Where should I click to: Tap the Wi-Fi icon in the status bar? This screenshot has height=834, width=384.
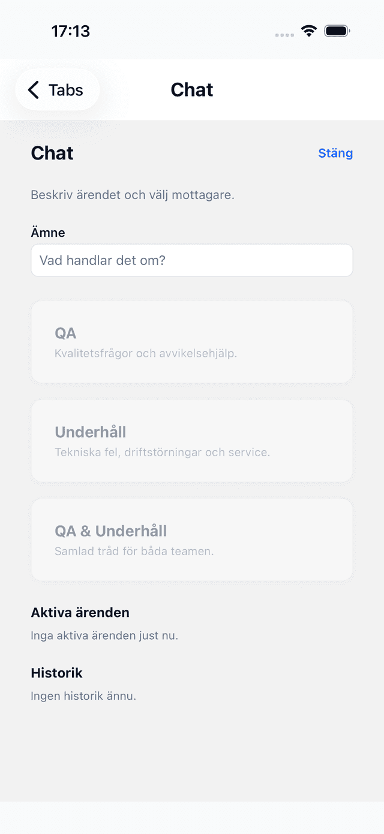[x=308, y=31]
